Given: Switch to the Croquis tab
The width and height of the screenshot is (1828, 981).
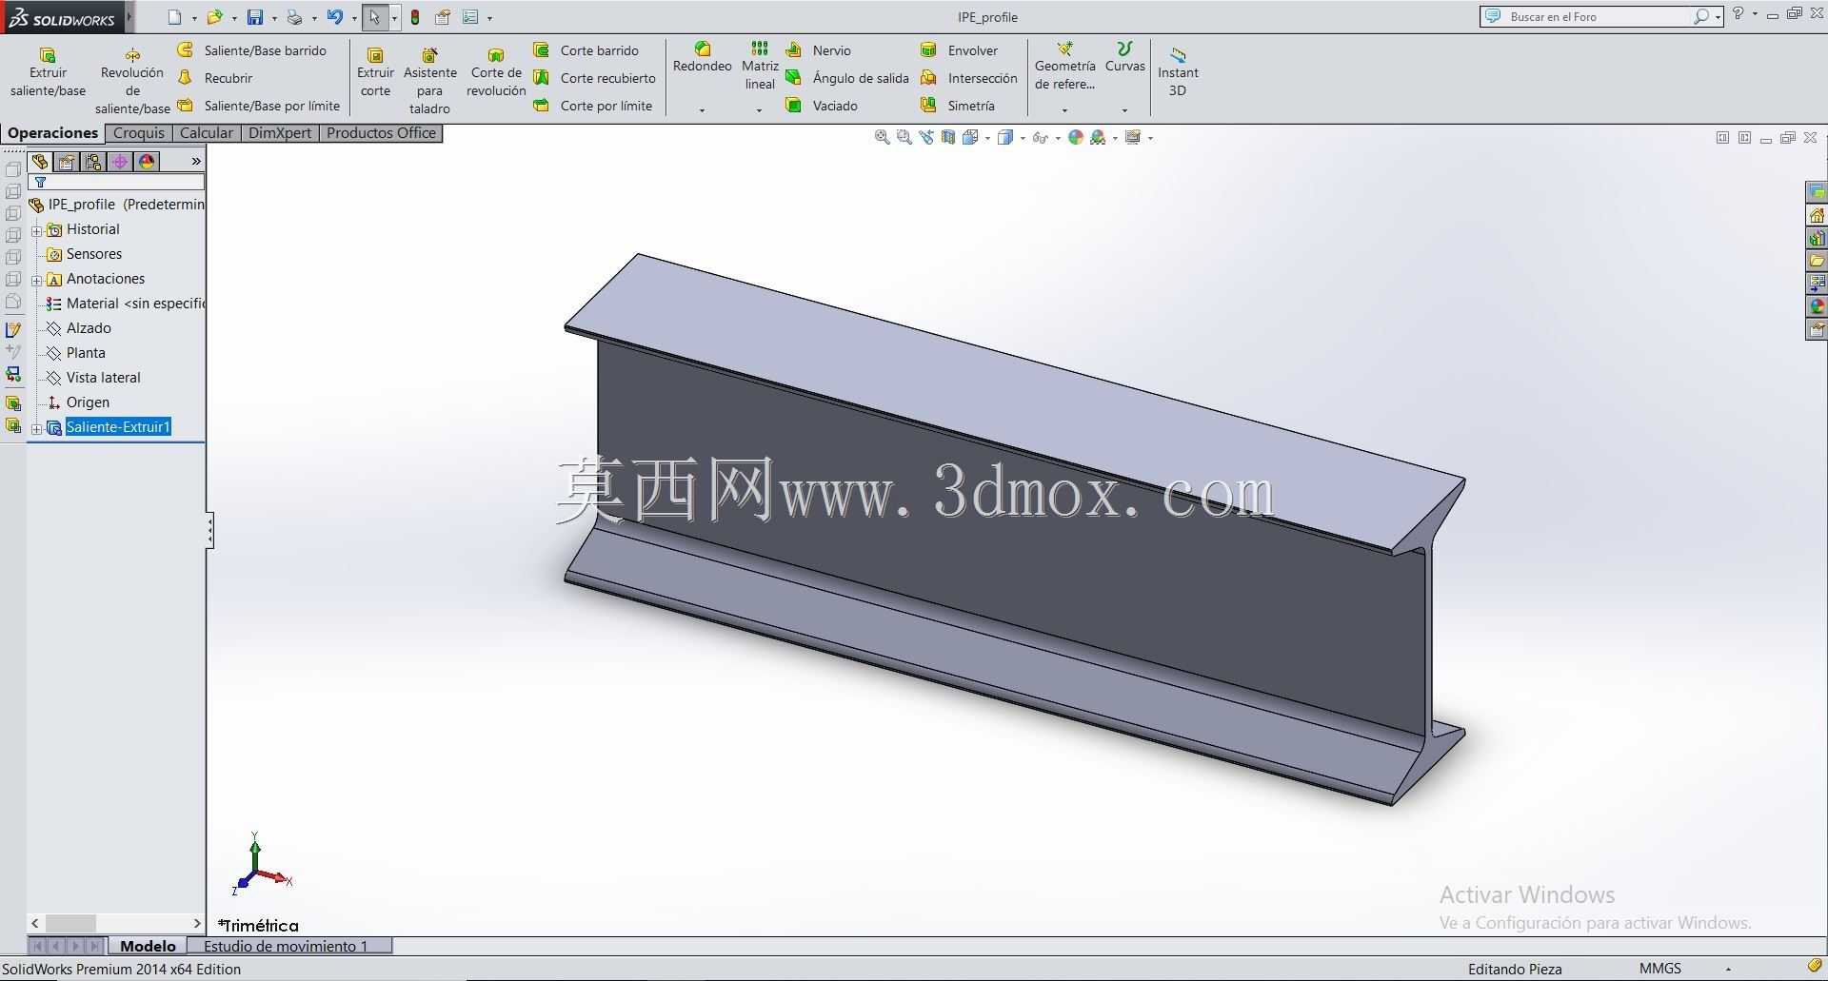Looking at the screenshot, I should pos(139,133).
